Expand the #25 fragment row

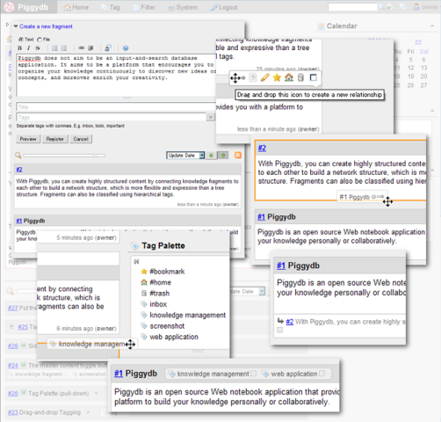coord(11,326)
